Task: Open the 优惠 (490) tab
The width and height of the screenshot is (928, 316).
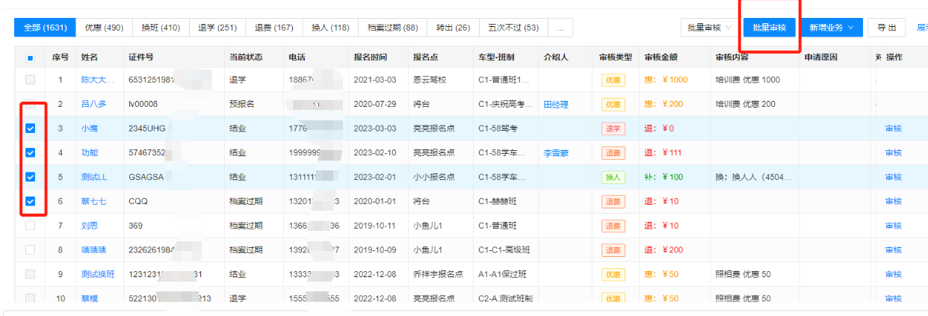Action: (104, 28)
